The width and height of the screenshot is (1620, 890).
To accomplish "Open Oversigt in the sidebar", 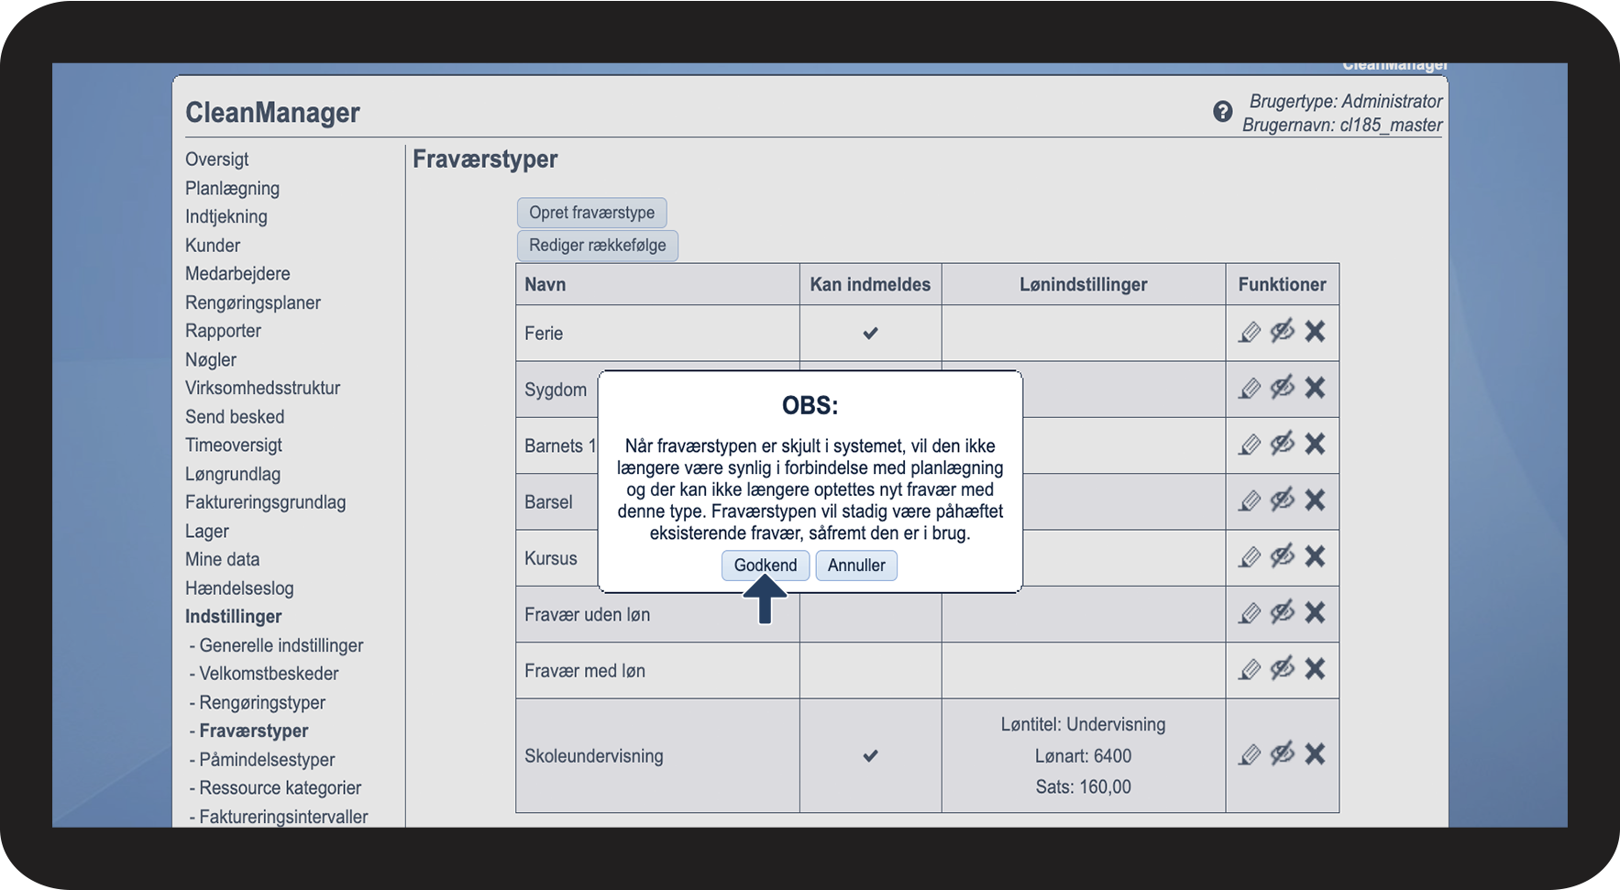I will point(216,159).
